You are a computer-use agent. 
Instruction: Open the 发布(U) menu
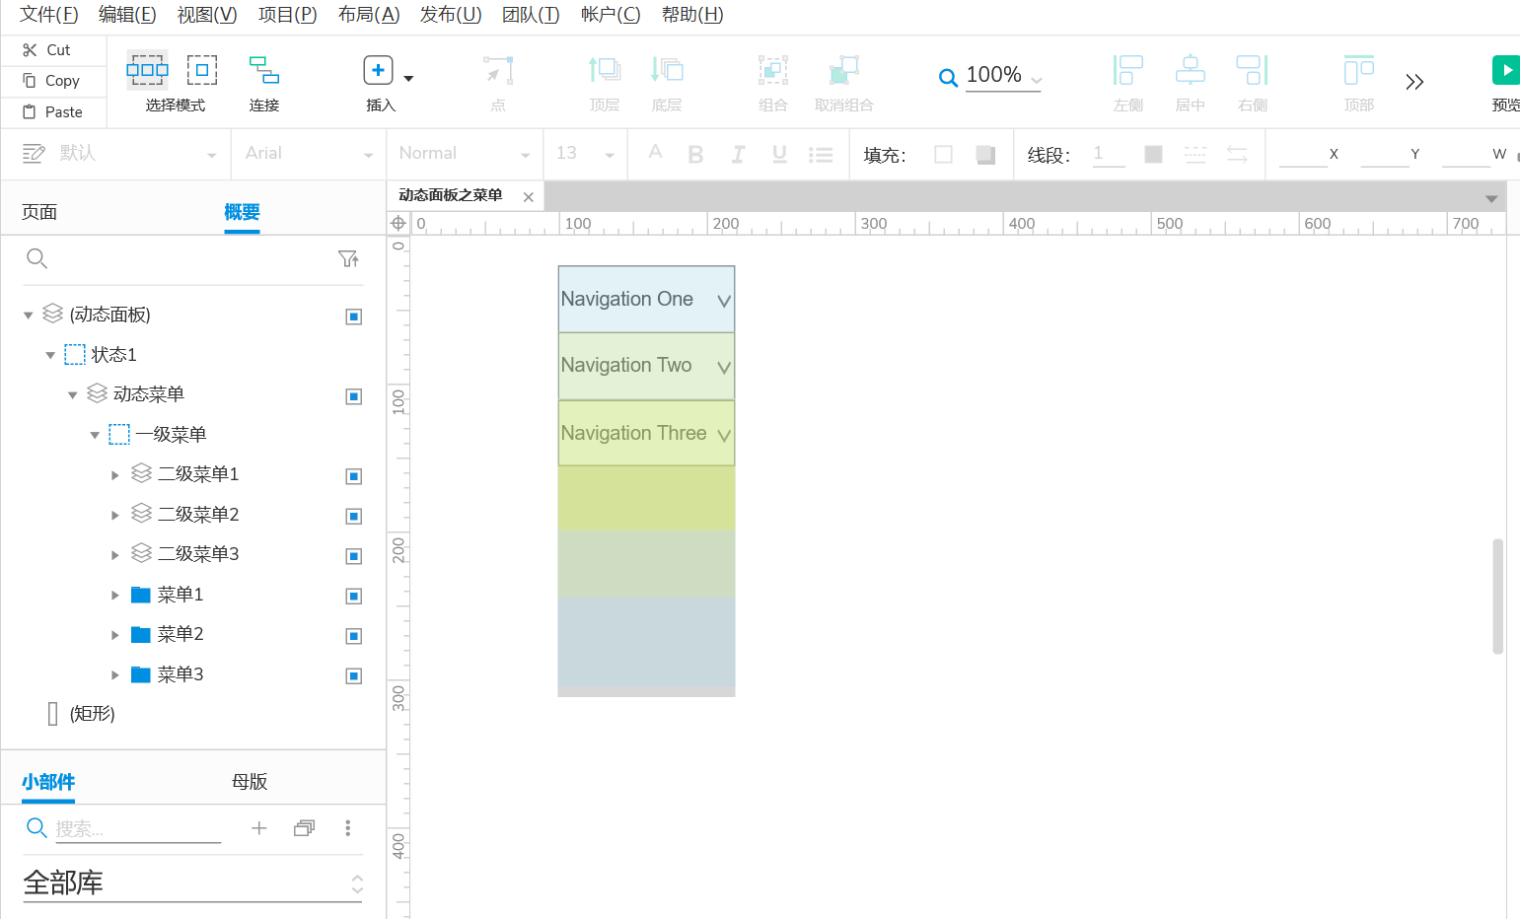click(x=451, y=15)
